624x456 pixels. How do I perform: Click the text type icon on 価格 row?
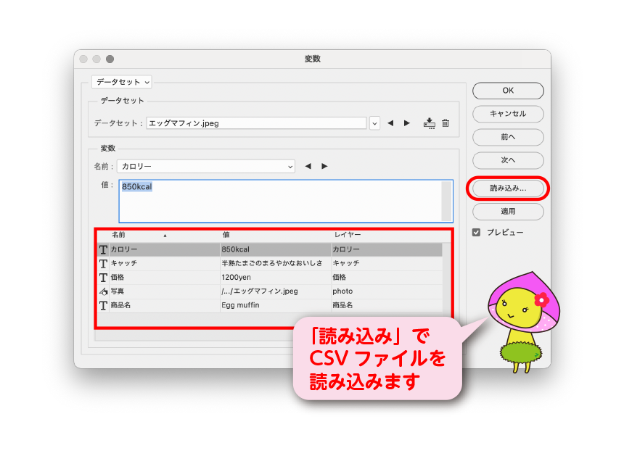tap(104, 278)
